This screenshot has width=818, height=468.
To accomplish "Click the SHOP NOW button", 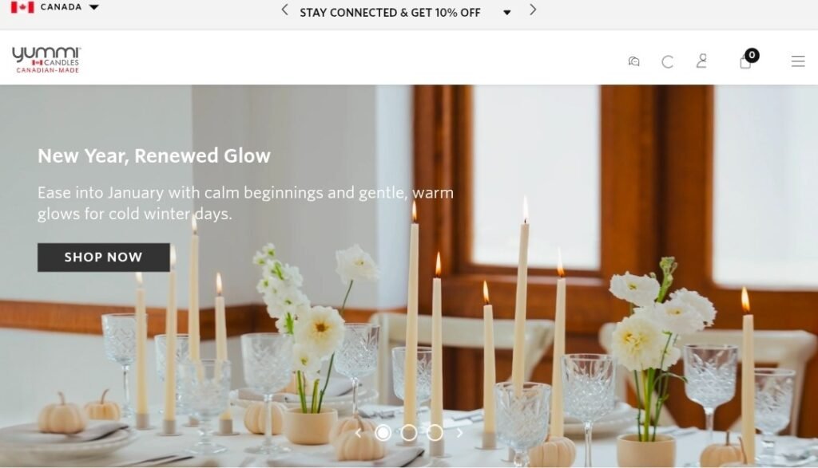I will tap(103, 258).
